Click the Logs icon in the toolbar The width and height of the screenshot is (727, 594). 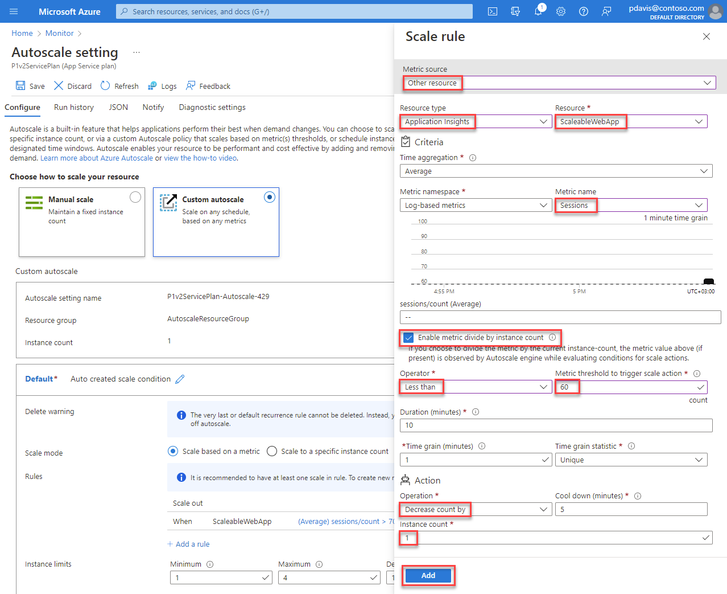coord(152,86)
